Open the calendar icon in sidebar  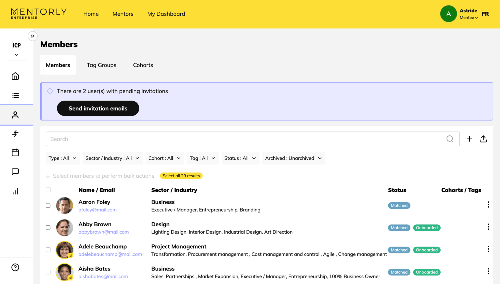click(15, 152)
